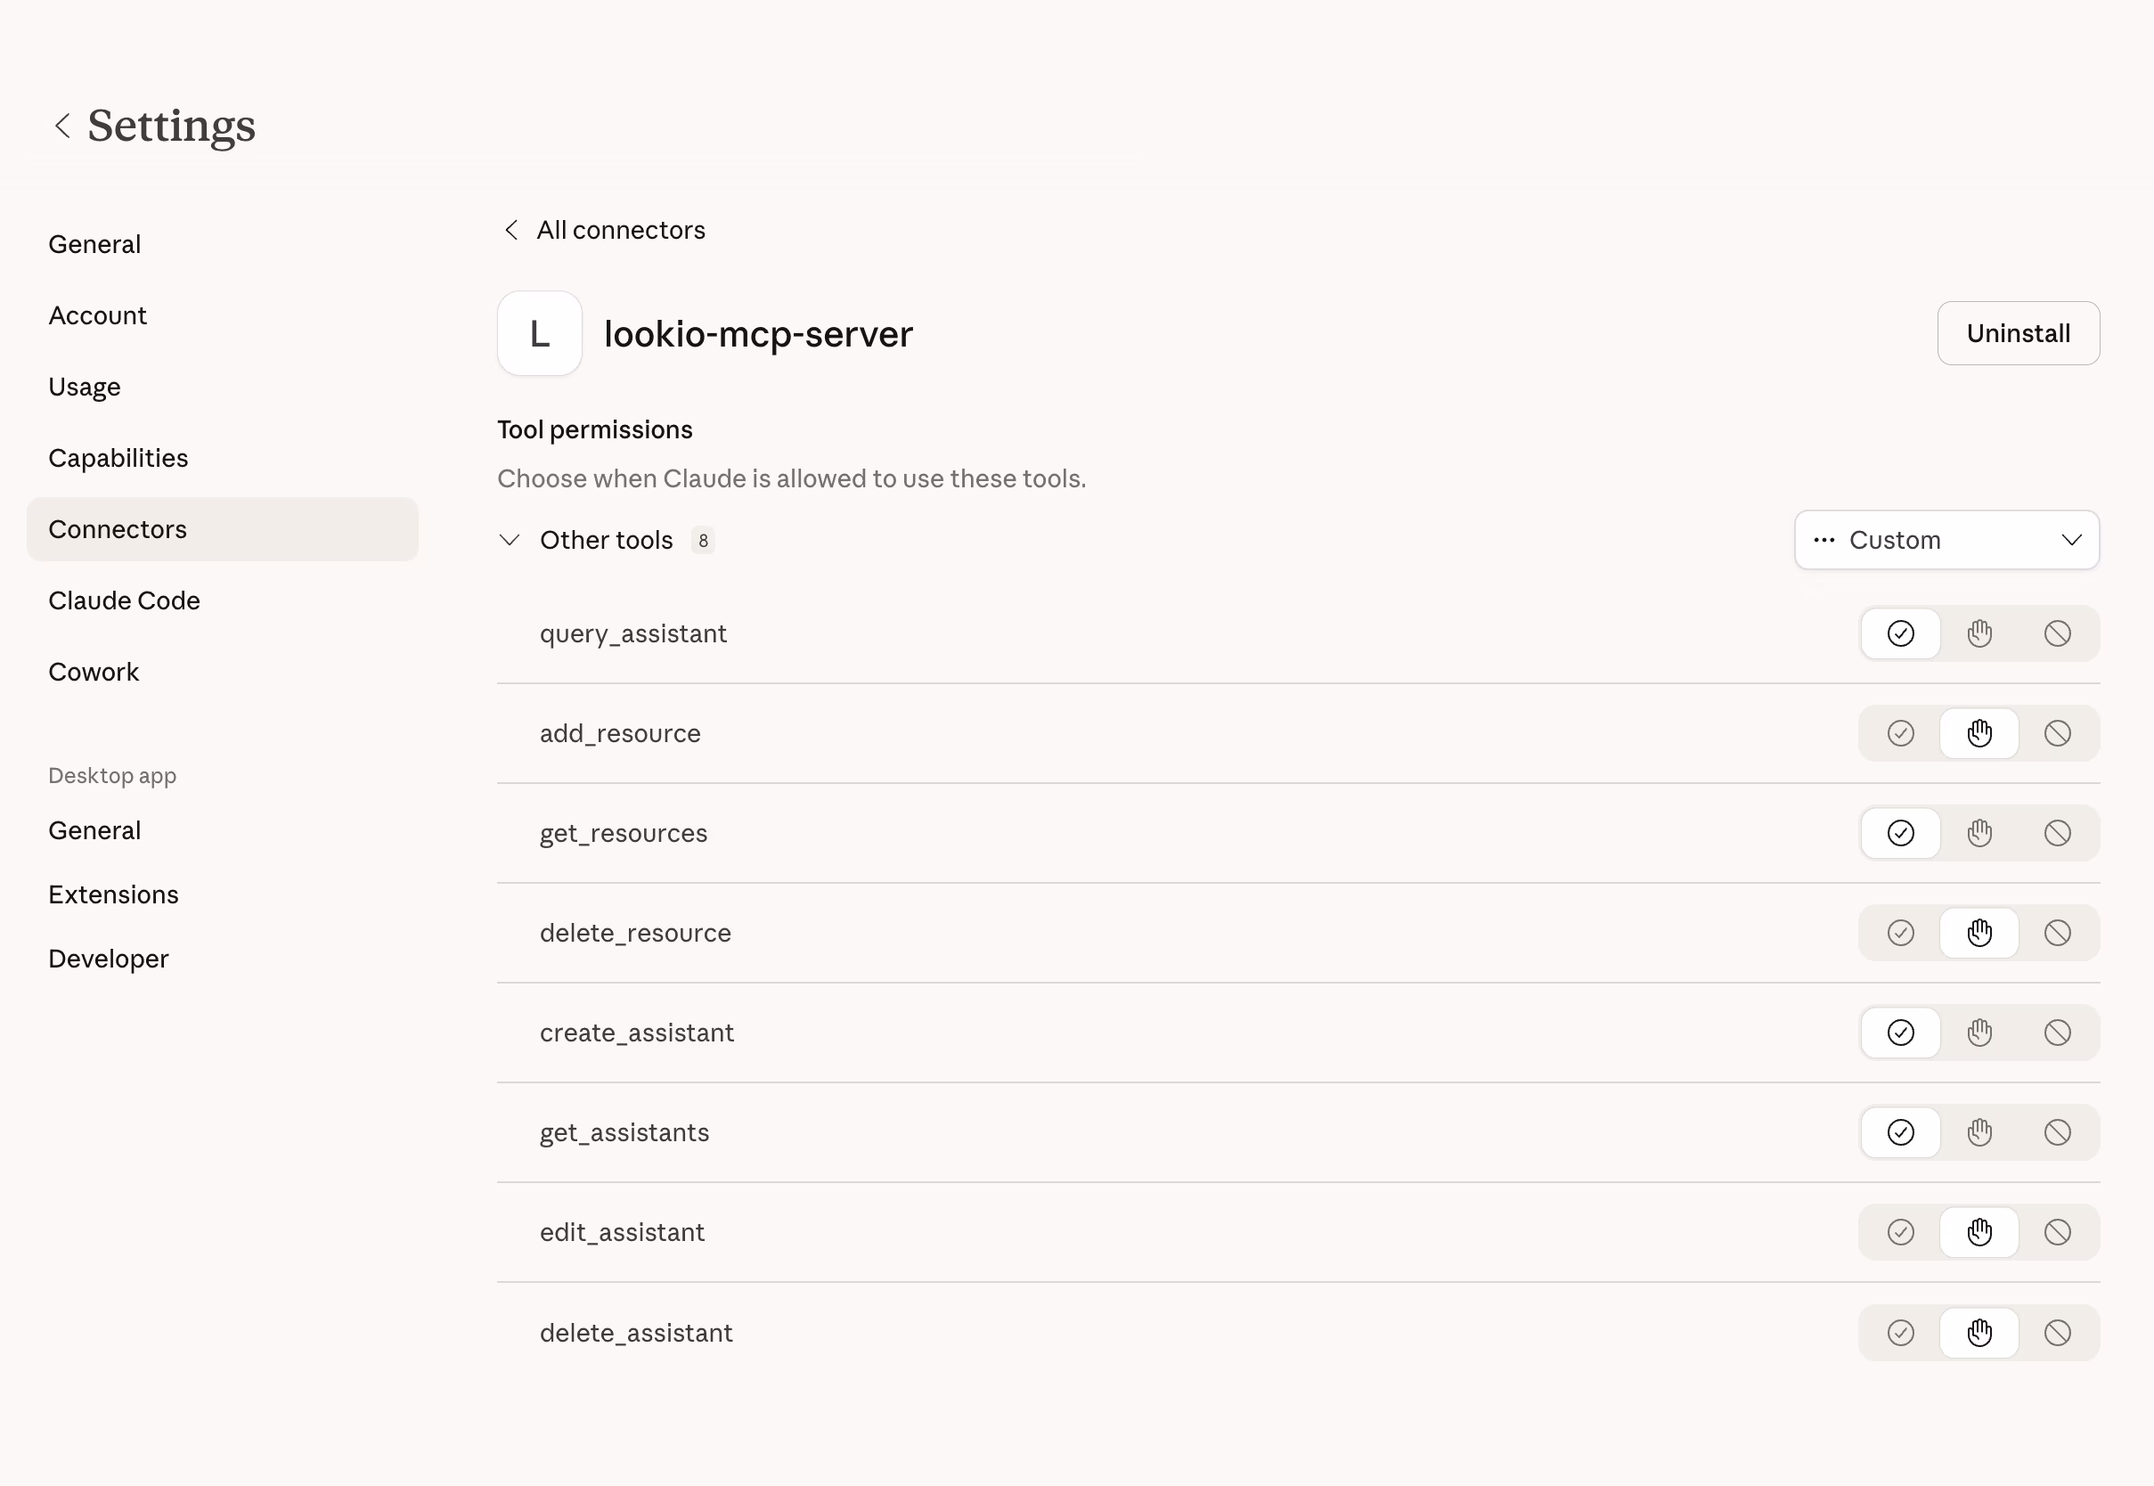
Task: Open the Custom permissions dropdown
Action: 1947,539
